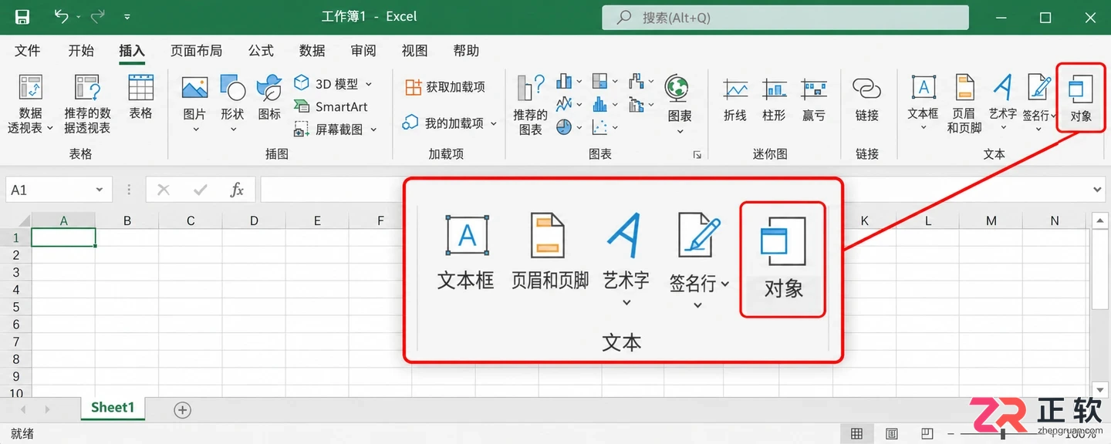Viewport: 1111px width, 444px height.
Task: Expand the 3D 模型 dropdown arrow
Action: (369, 84)
